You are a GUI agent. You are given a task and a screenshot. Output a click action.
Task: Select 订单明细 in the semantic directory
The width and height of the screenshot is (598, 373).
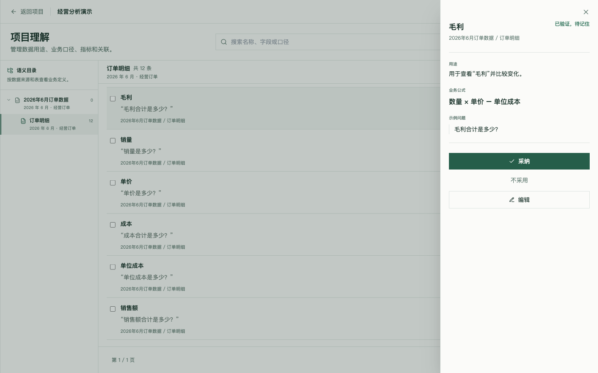click(x=49, y=124)
